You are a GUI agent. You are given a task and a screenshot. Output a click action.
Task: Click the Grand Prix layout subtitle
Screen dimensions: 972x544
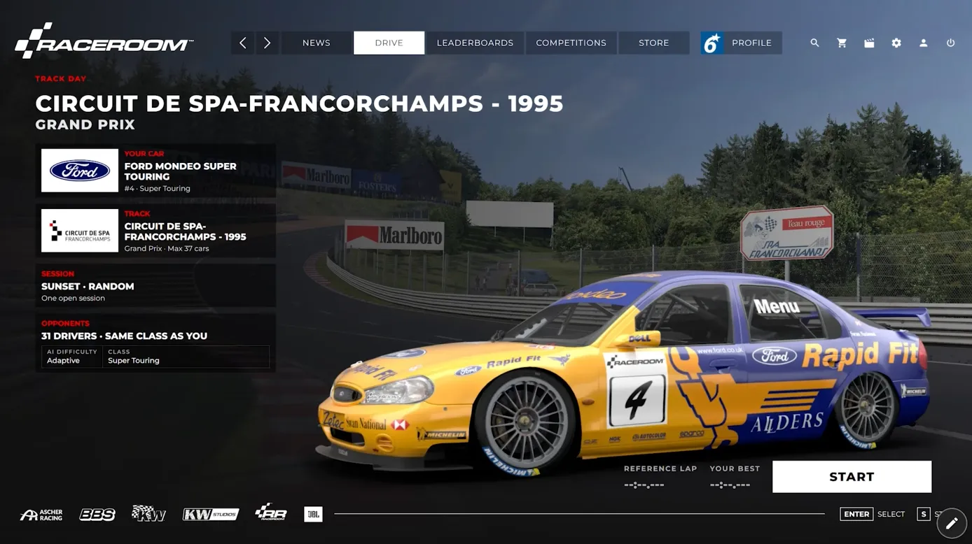85,124
